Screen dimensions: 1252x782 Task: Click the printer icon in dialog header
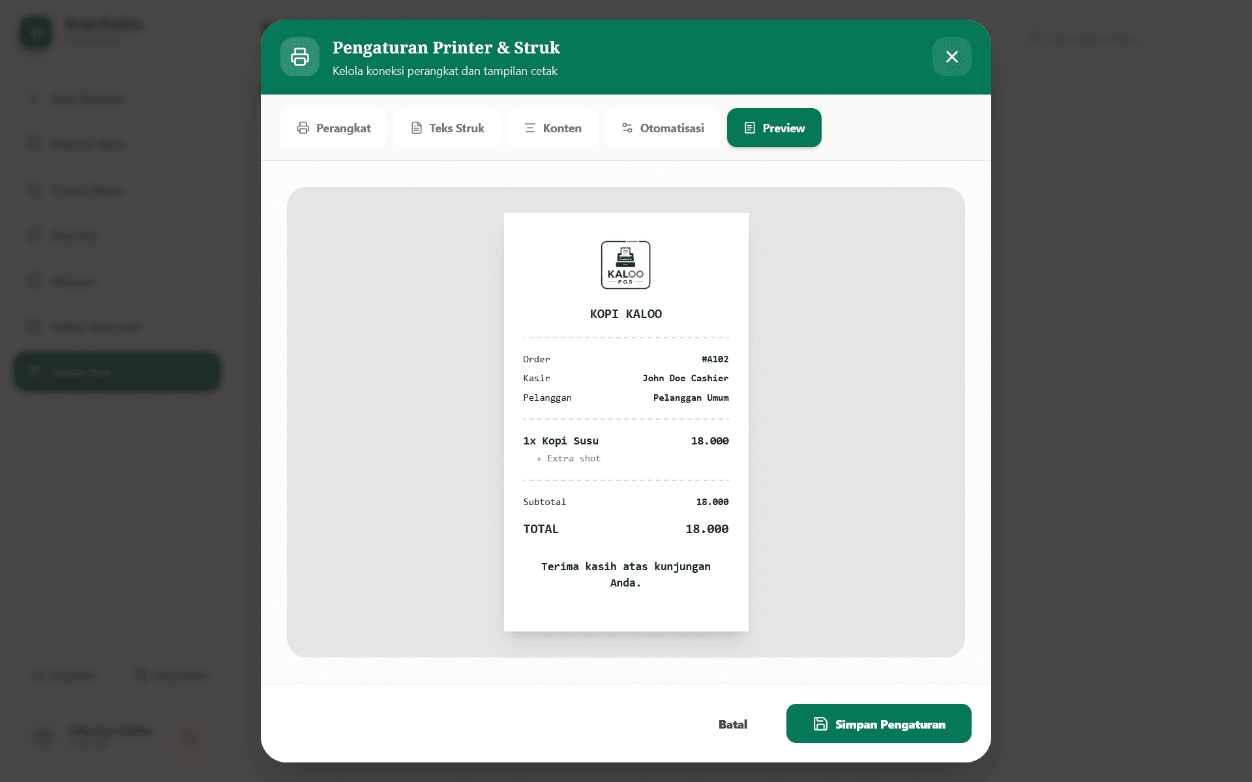click(x=300, y=57)
